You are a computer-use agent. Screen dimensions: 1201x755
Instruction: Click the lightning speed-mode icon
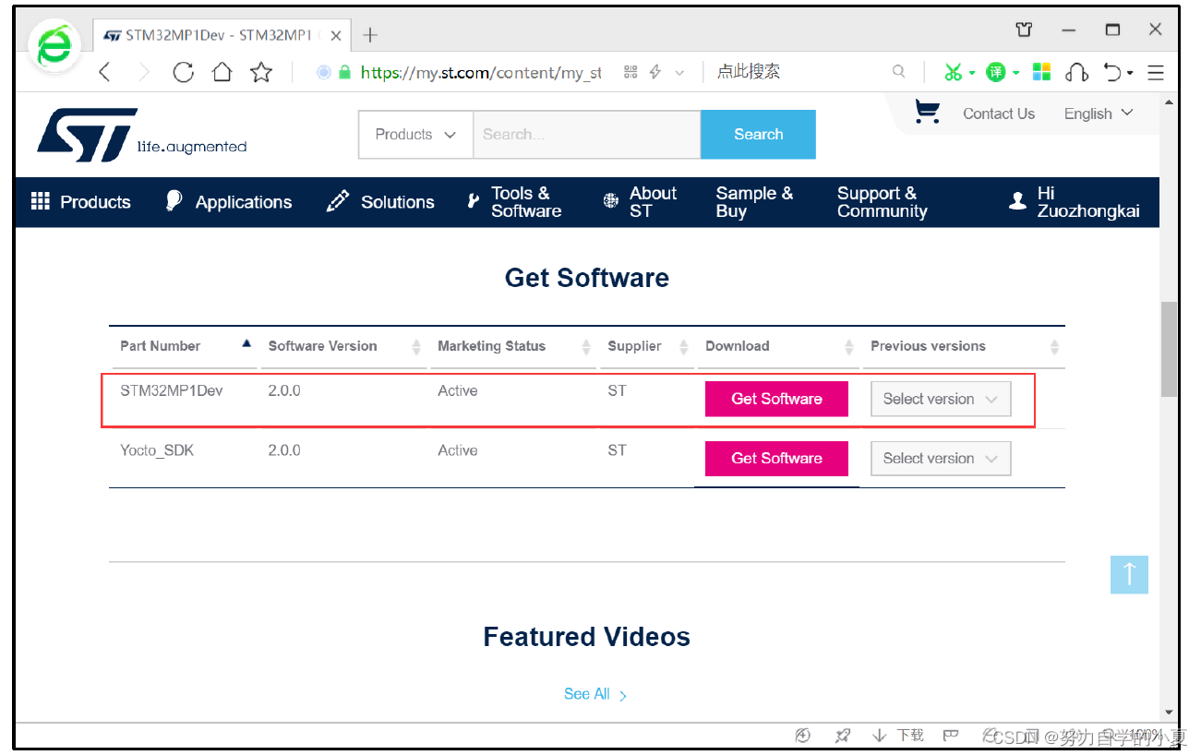point(655,72)
